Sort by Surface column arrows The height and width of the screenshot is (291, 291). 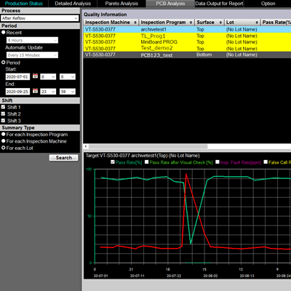[x=220, y=23]
